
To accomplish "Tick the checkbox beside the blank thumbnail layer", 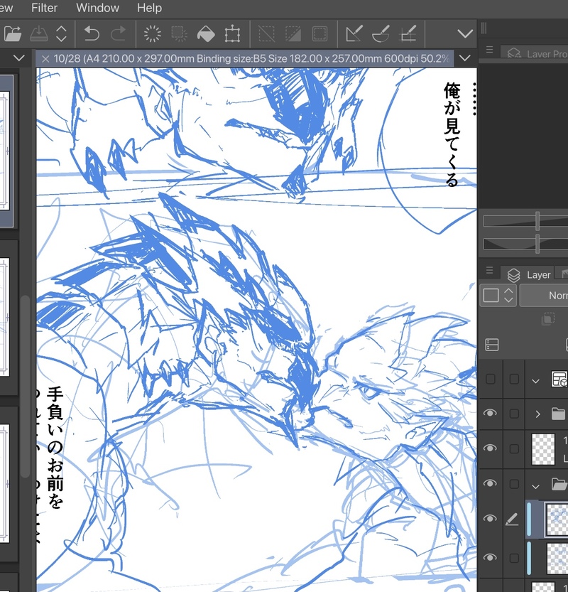I will [x=514, y=448].
